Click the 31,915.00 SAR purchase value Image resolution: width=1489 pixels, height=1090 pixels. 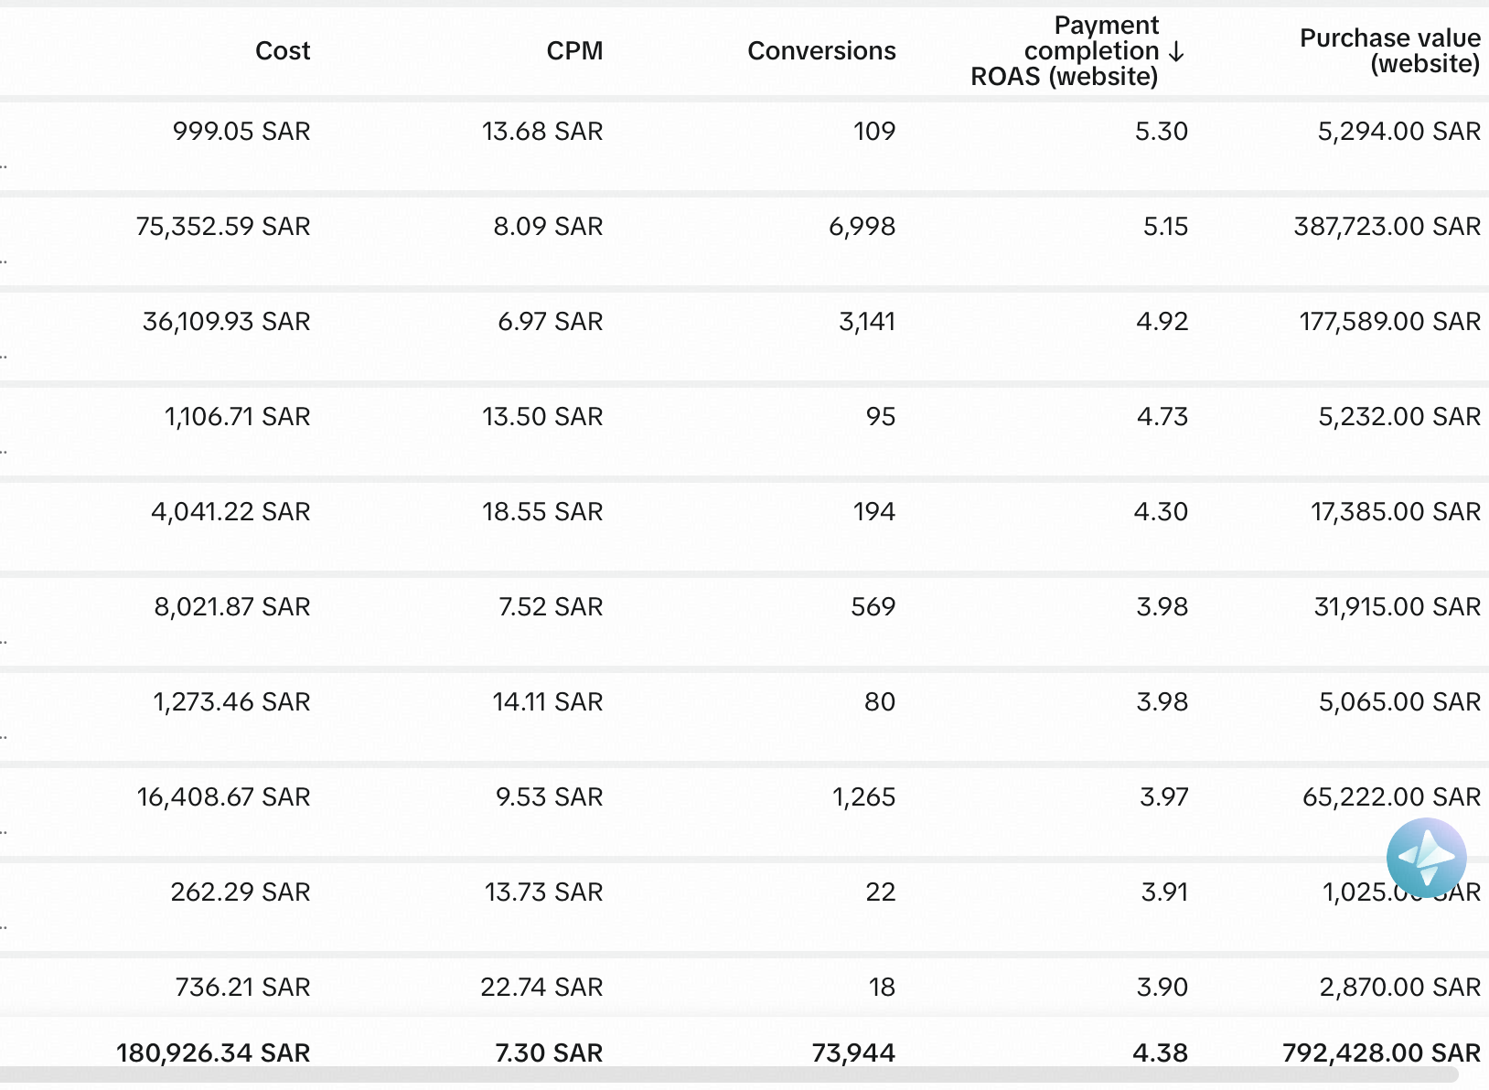1397,607
